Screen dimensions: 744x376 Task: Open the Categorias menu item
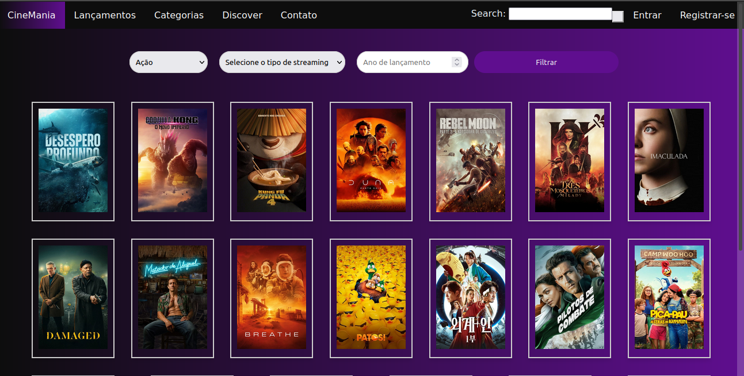(179, 15)
